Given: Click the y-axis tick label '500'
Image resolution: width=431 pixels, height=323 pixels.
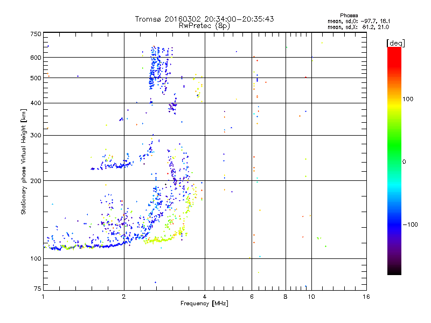Looking at the screenshot, I should [36, 78].
